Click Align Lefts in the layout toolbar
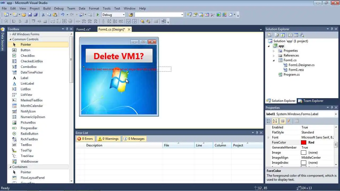The width and height of the screenshot is (340, 191). coord(14,21)
